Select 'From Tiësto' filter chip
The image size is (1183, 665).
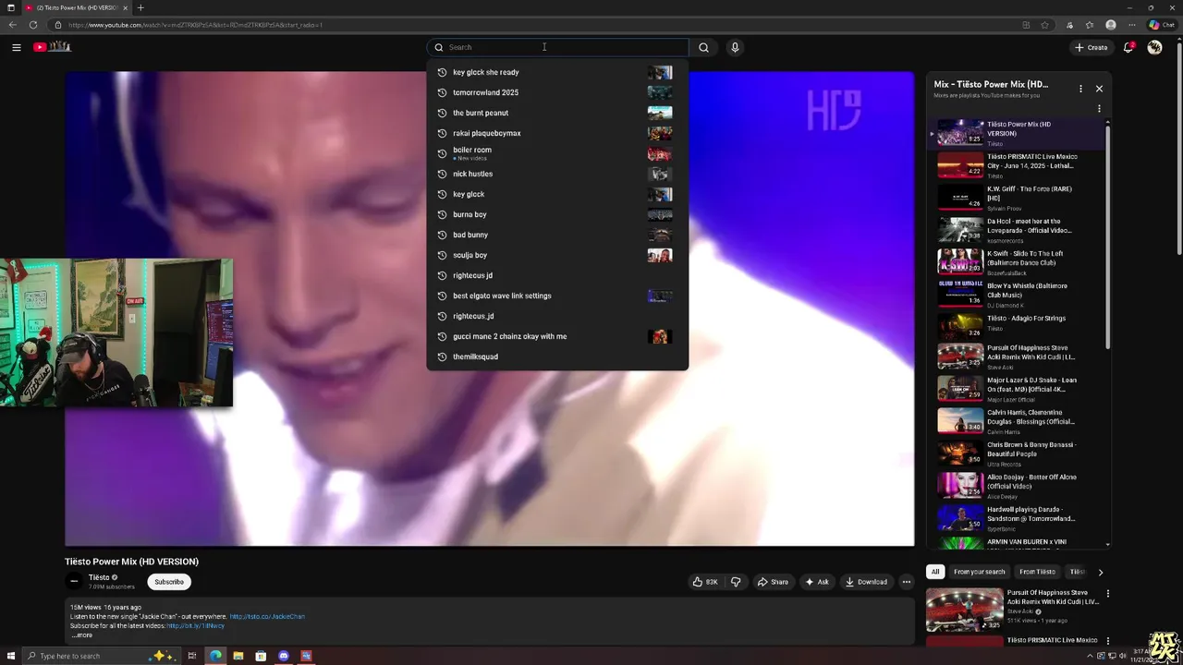tap(1037, 572)
